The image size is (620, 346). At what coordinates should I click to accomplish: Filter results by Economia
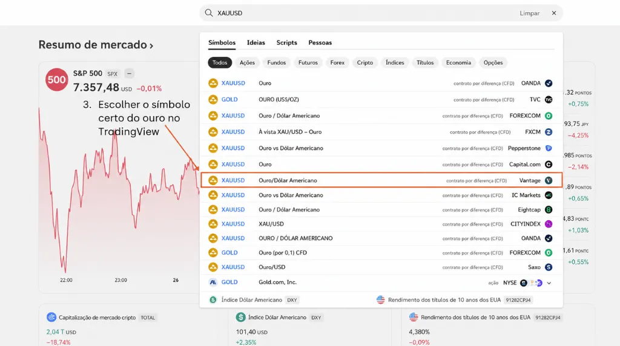459,62
